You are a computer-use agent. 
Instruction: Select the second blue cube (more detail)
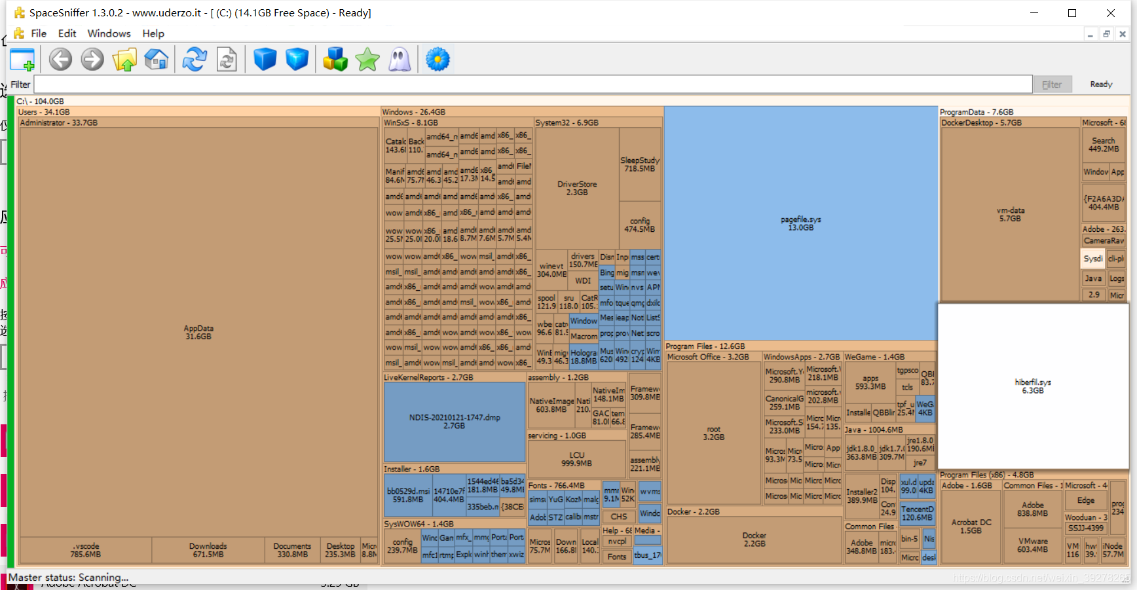(x=297, y=60)
